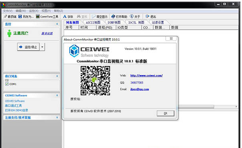Click the IO类型 column header
This screenshot has height=148, width=242.
click(x=129, y=28)
